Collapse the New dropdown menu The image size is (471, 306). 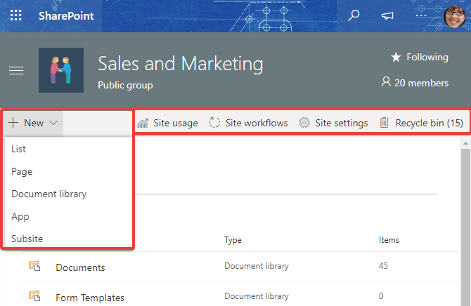coord(33,123)
